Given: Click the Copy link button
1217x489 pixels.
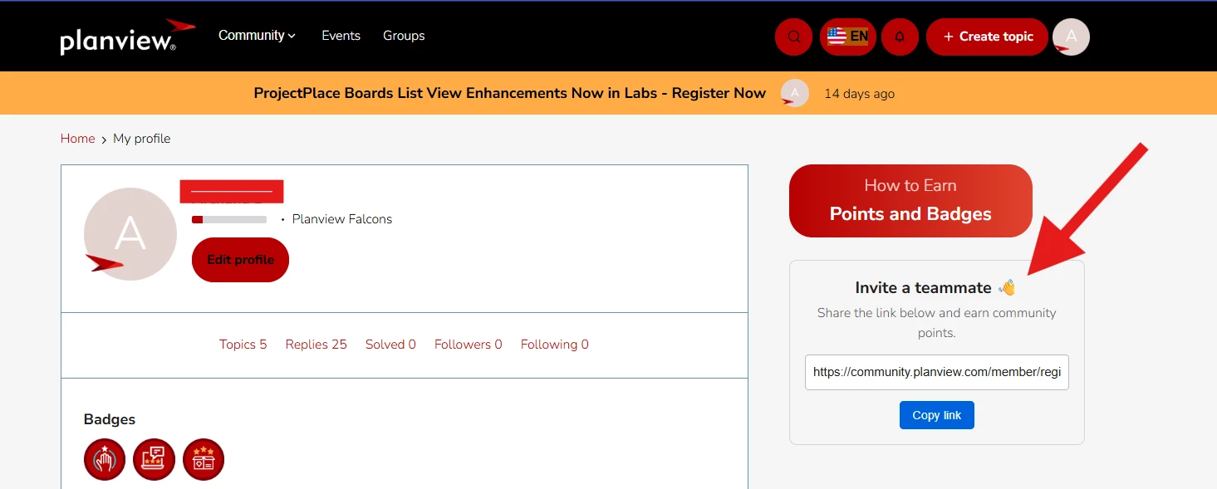Looking at the screenshot, I should click(937, 415).
